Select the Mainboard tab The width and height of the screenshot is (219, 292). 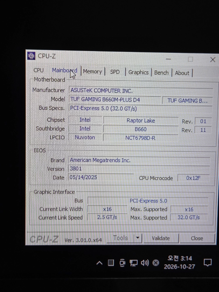(65, 70)
